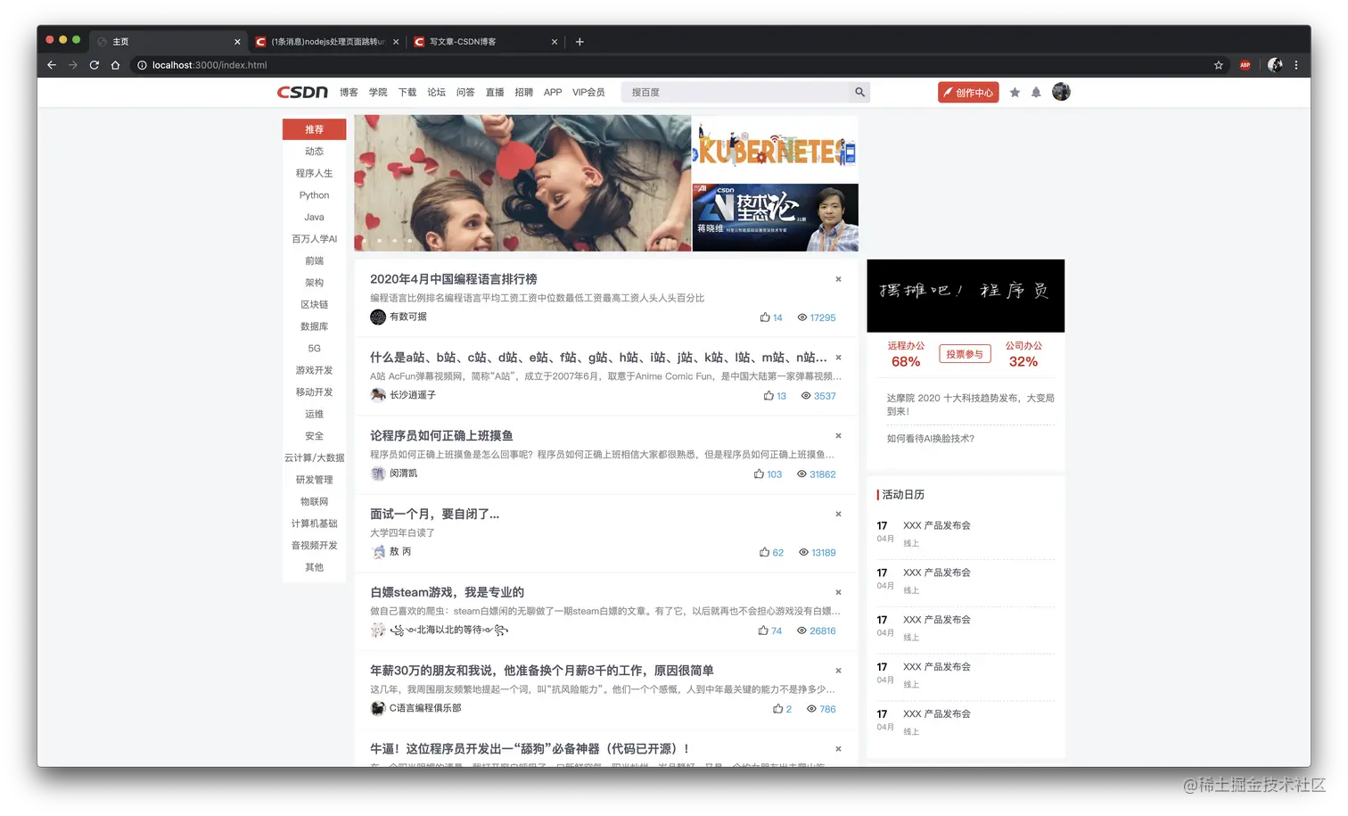Click the browser home icon
1348x816 pixels.
[115, 65]
